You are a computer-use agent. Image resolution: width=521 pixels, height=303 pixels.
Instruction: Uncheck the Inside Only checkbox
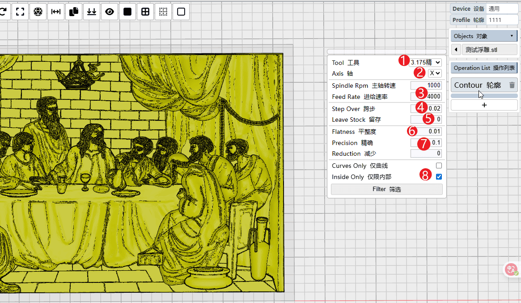(439, 177)
